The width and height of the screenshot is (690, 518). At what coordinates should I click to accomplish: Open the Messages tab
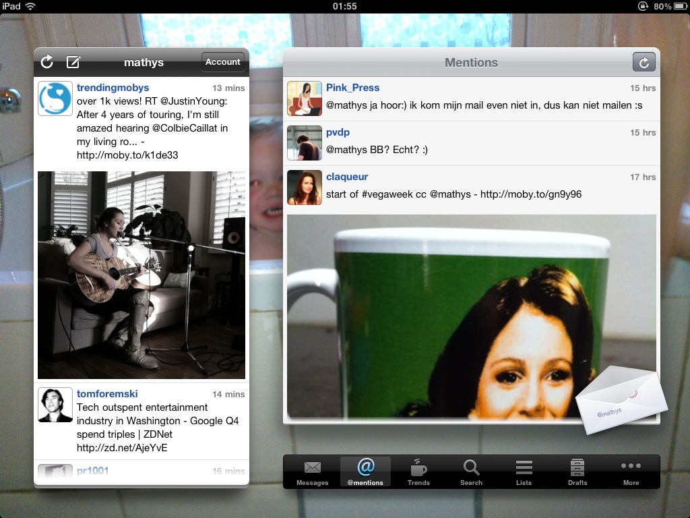point(312,472)
